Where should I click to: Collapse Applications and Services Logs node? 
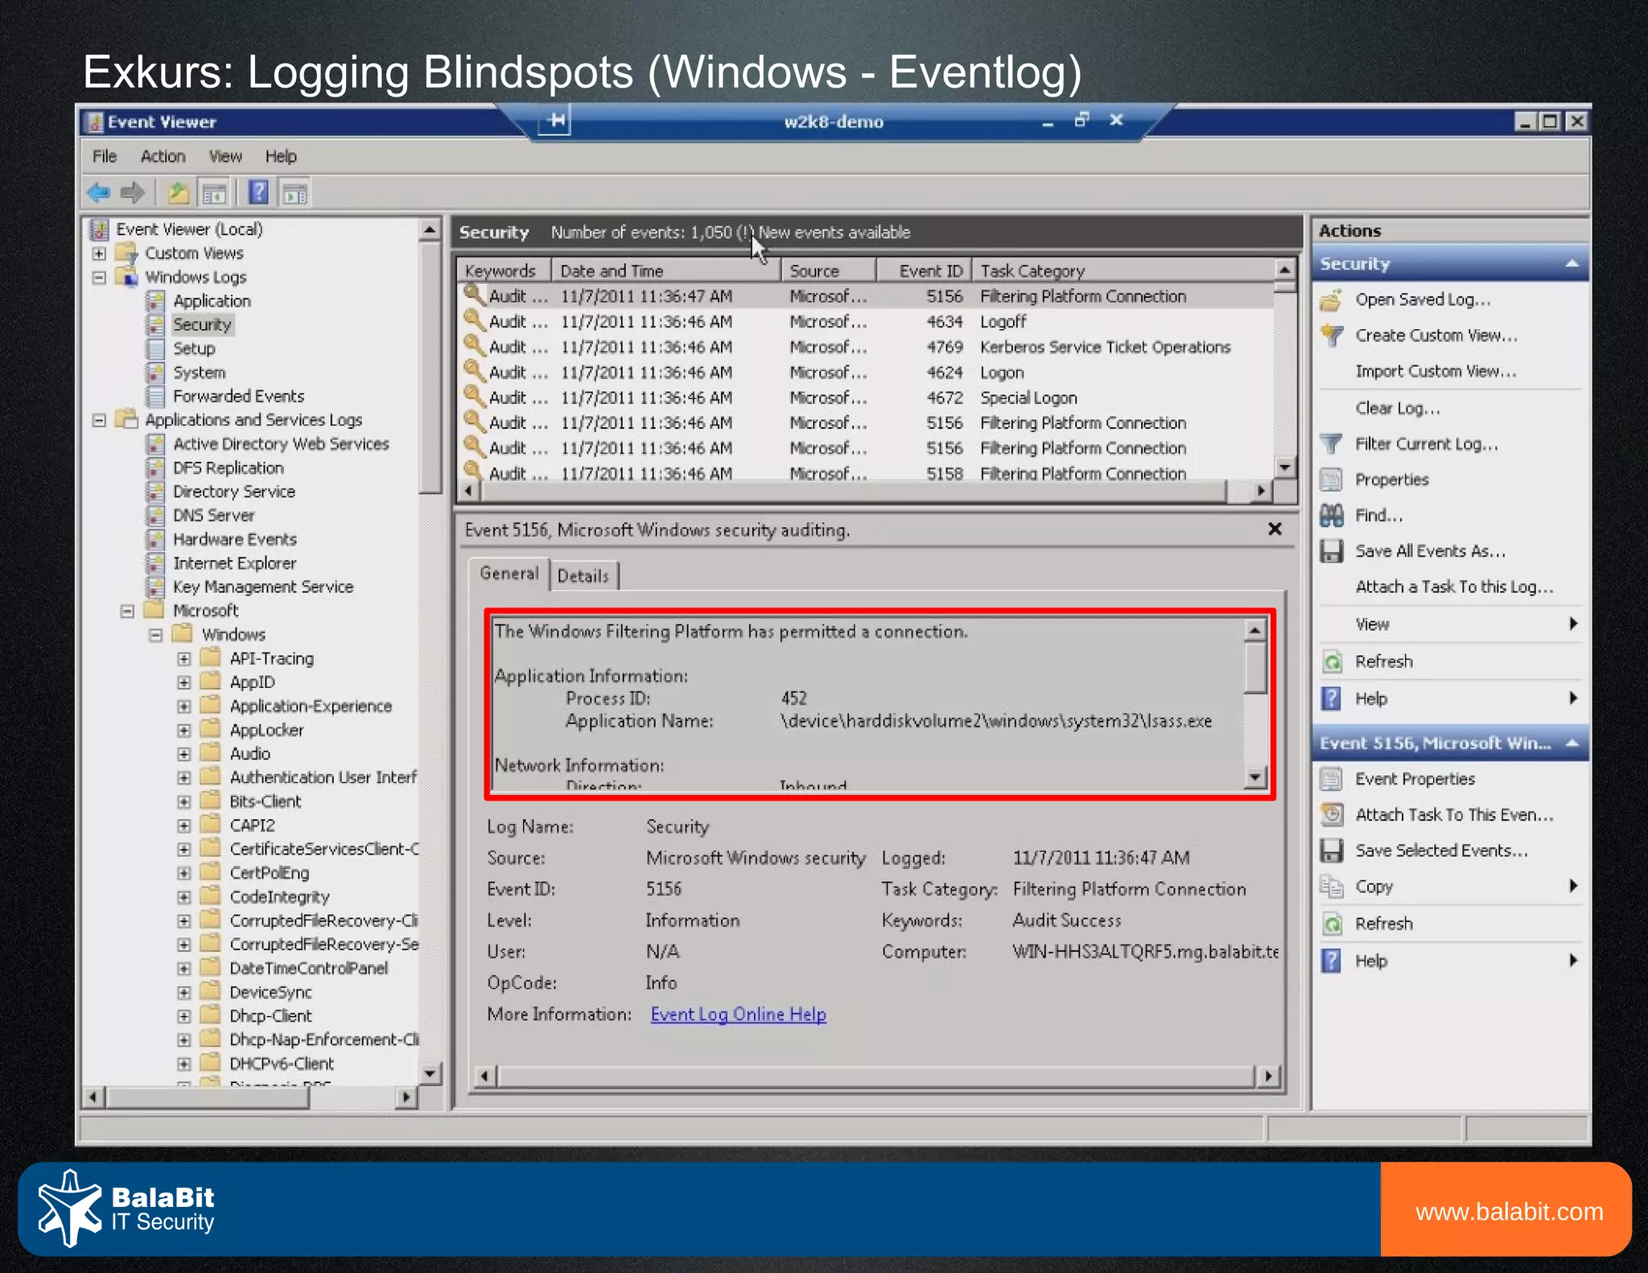click(99, 420)
